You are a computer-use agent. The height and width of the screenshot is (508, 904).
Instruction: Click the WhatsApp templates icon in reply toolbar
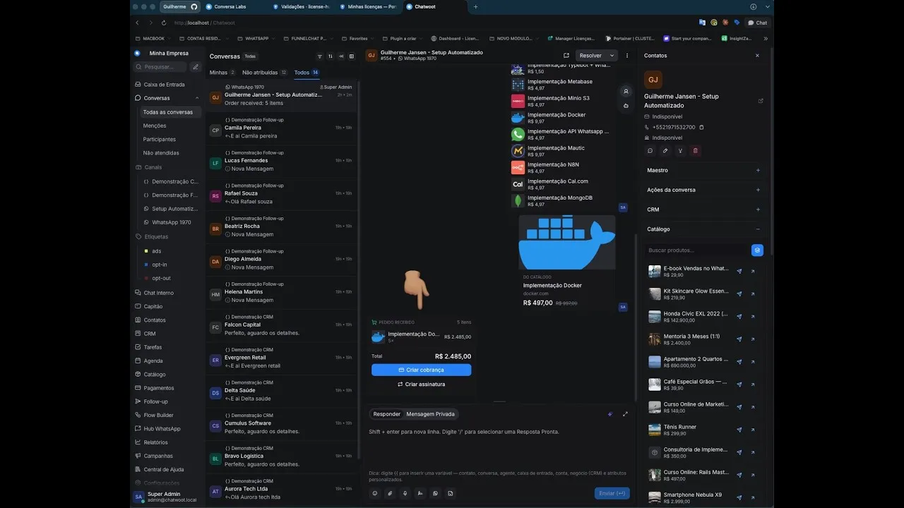click(435, 493)
